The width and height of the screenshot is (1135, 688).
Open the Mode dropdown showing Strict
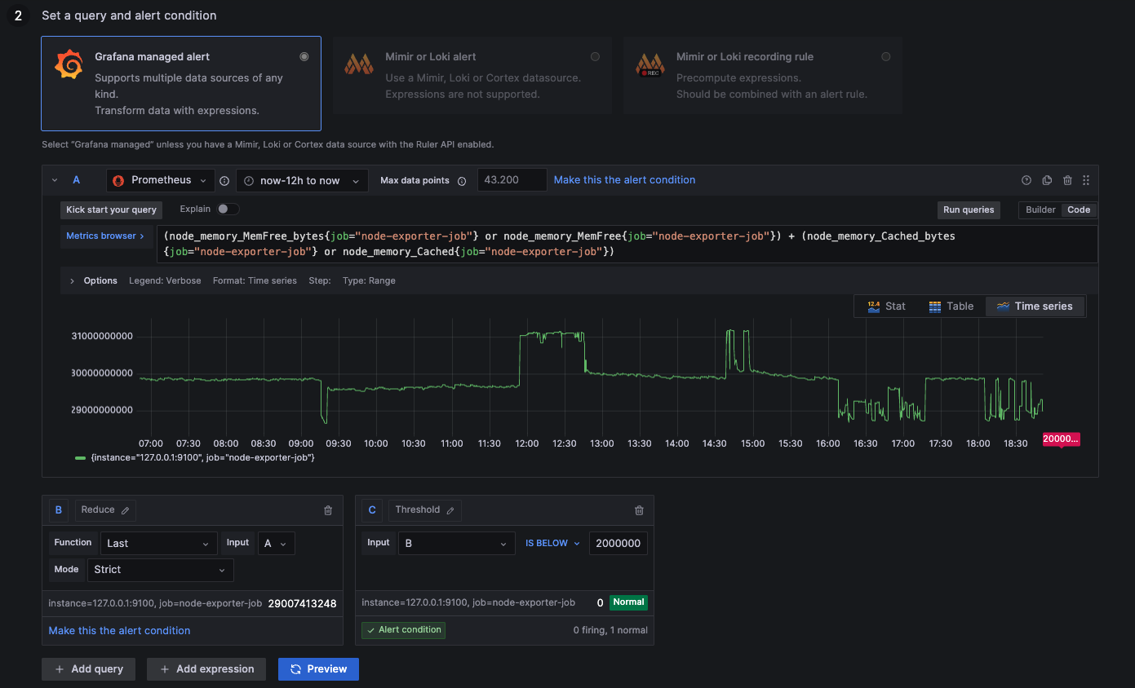(160, 570)
